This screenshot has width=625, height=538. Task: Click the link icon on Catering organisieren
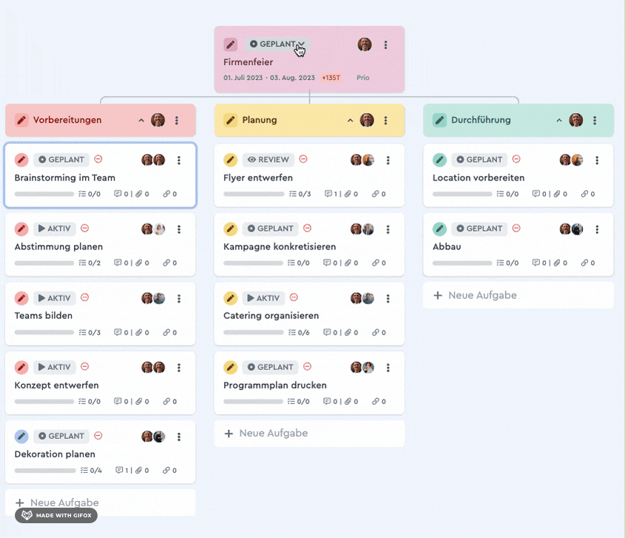tap(376, 332)
